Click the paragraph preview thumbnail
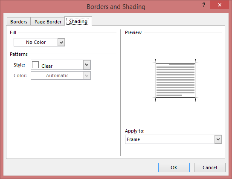The image size is (232, 179). [x=175, y=80]
